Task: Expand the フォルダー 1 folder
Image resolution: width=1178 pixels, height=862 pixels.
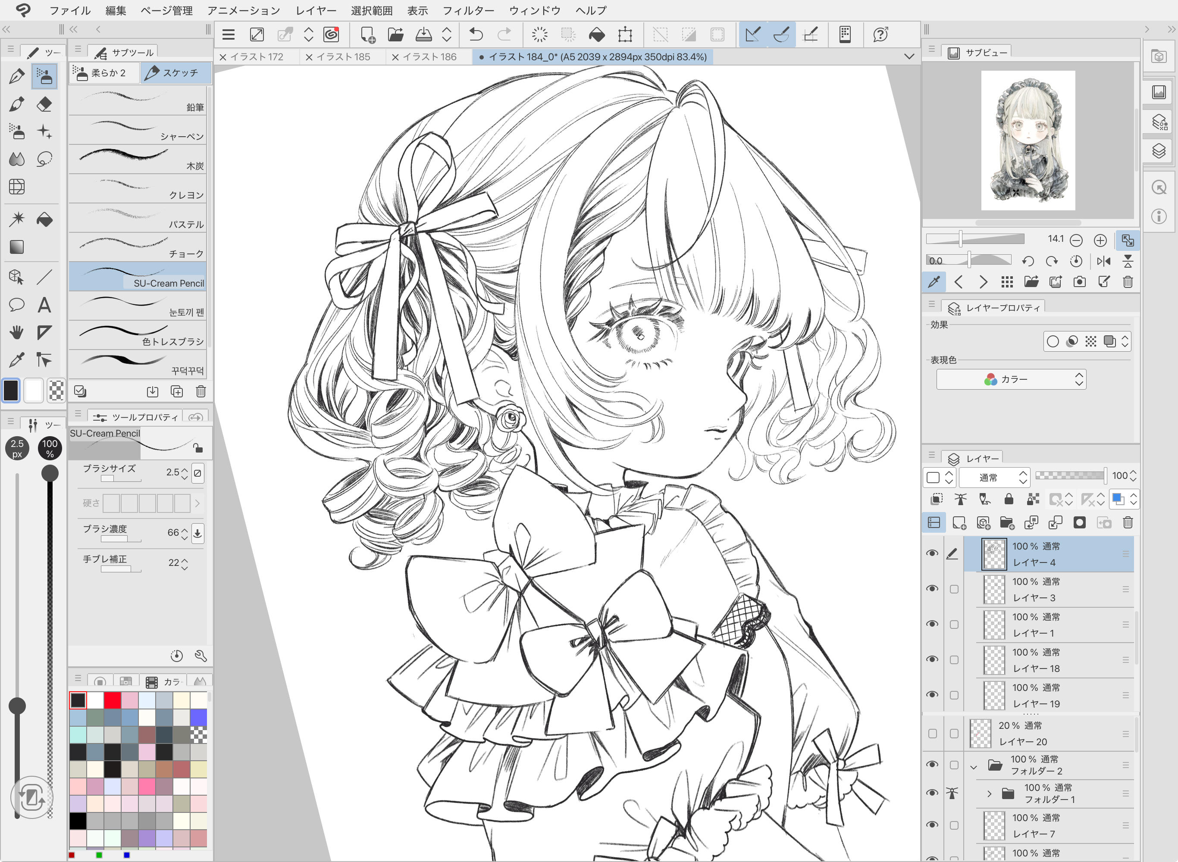Action: (989, 793)
